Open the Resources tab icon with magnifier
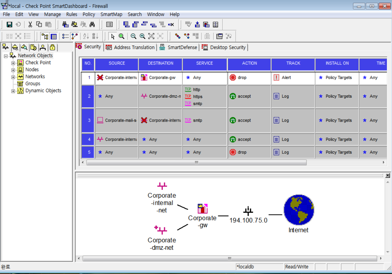The width and height of the screenshot is (392, 274). click(24, 47)
